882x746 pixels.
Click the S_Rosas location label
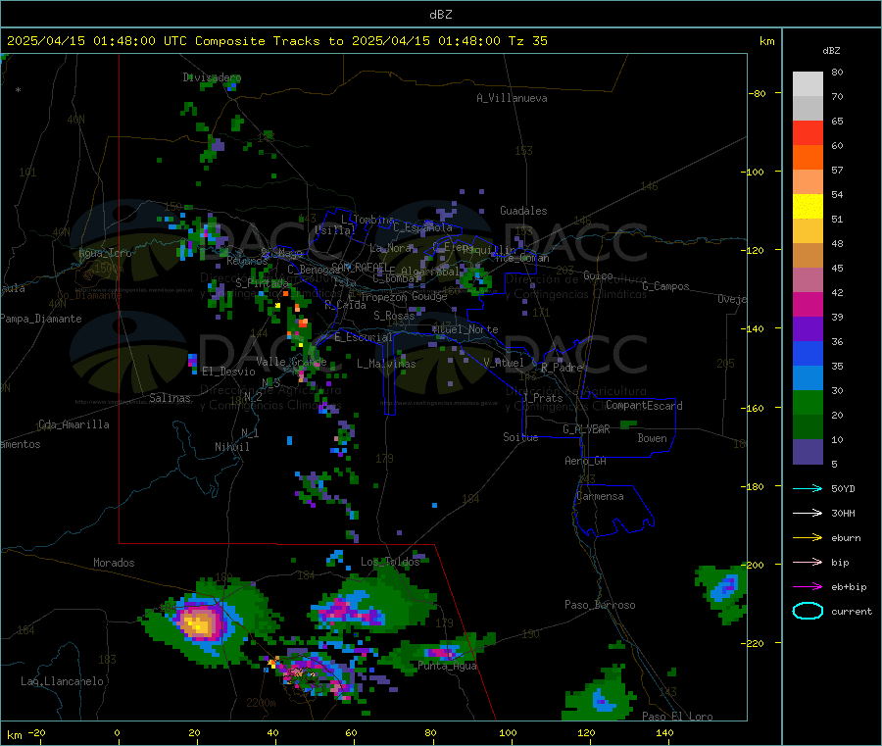click(x=394, y=316)
